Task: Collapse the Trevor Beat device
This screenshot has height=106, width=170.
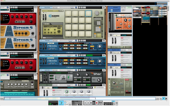Action: pyautogui.click(x=41, y=55)
